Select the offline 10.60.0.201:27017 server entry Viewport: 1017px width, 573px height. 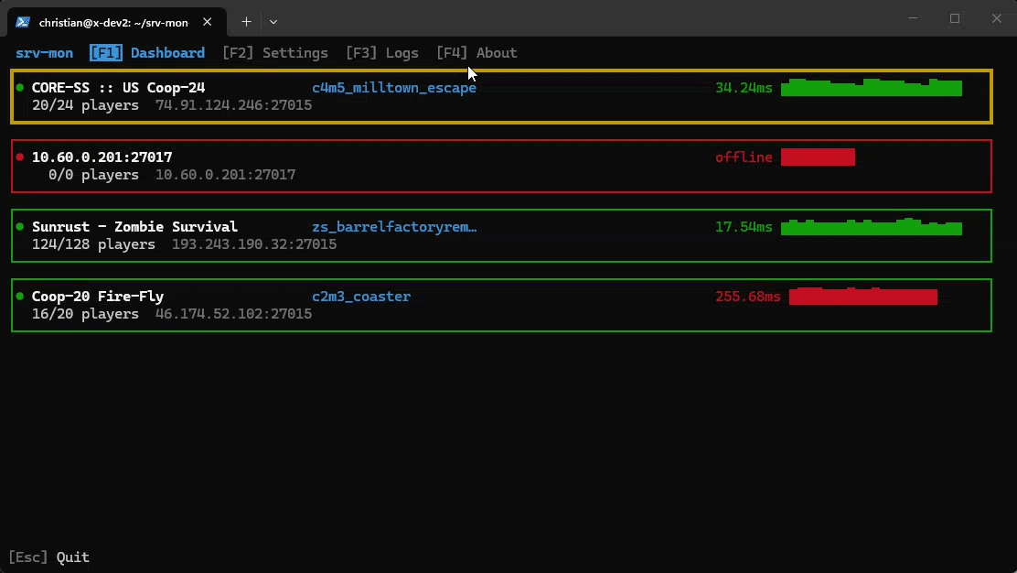point(501,166)
